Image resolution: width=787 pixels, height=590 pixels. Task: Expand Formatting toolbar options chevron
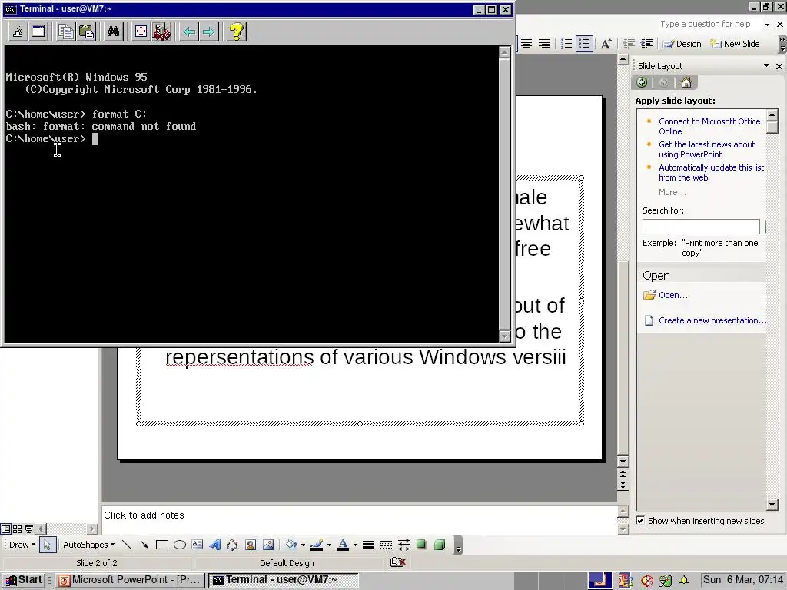pos(782,44)
